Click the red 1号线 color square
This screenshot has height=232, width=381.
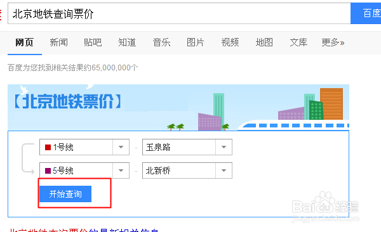[x=48, y=147]
